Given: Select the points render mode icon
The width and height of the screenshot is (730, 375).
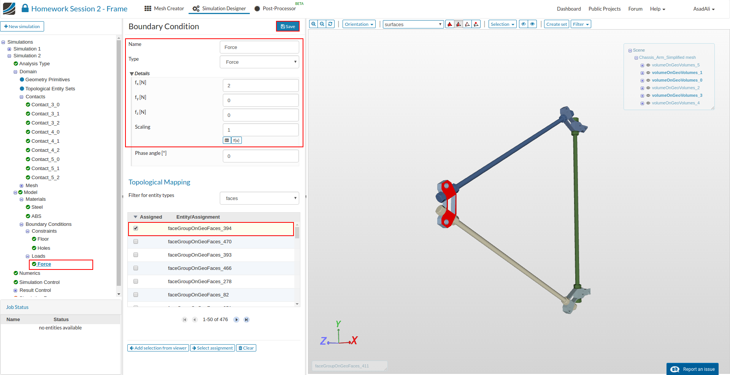Looking at the screenshot, I should [x=476, y=24].
